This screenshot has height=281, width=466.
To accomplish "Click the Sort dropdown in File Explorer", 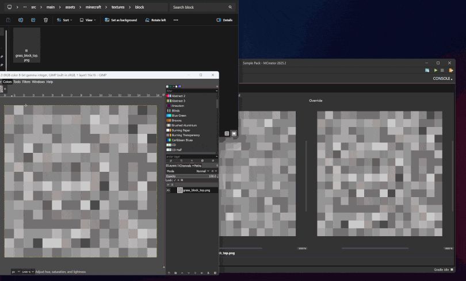I will 64,20.
